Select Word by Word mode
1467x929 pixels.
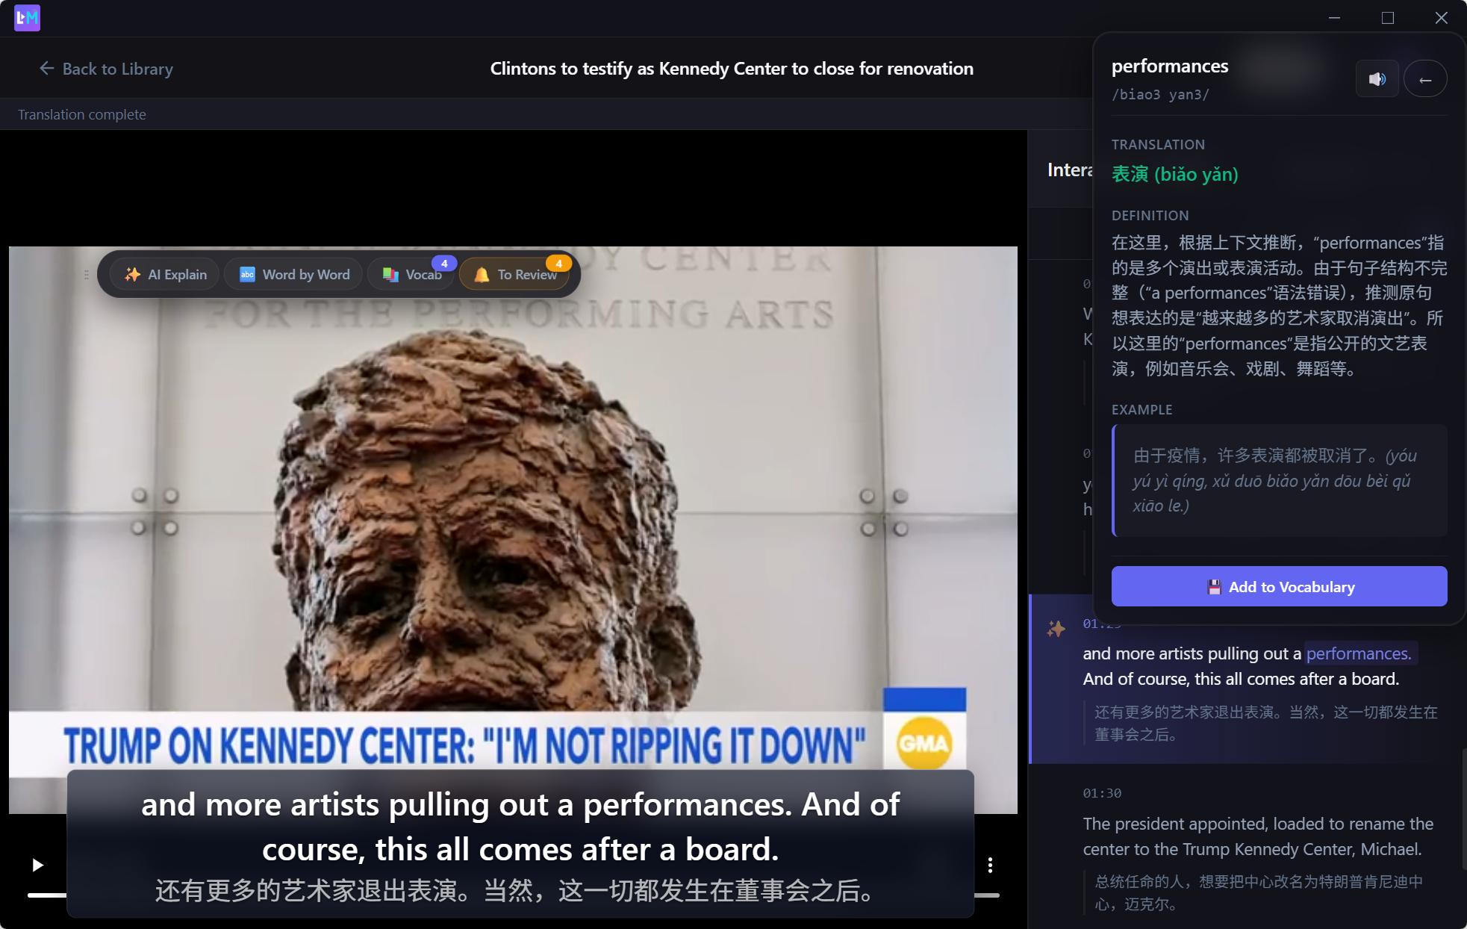[x=293, y=274]
